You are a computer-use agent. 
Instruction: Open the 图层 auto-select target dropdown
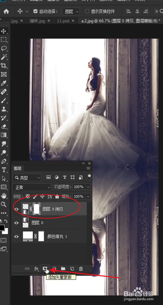[71, 11]
